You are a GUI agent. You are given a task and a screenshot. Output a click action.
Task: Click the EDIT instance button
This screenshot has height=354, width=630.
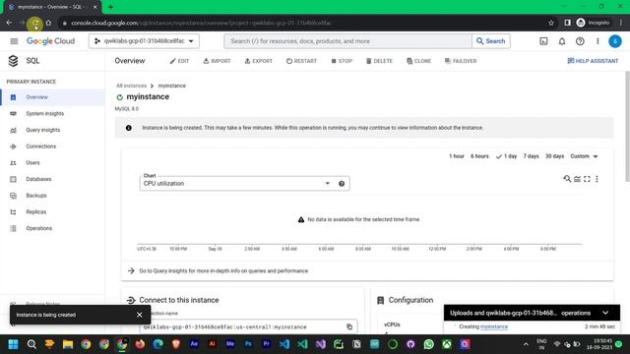[x=179, y=61]
